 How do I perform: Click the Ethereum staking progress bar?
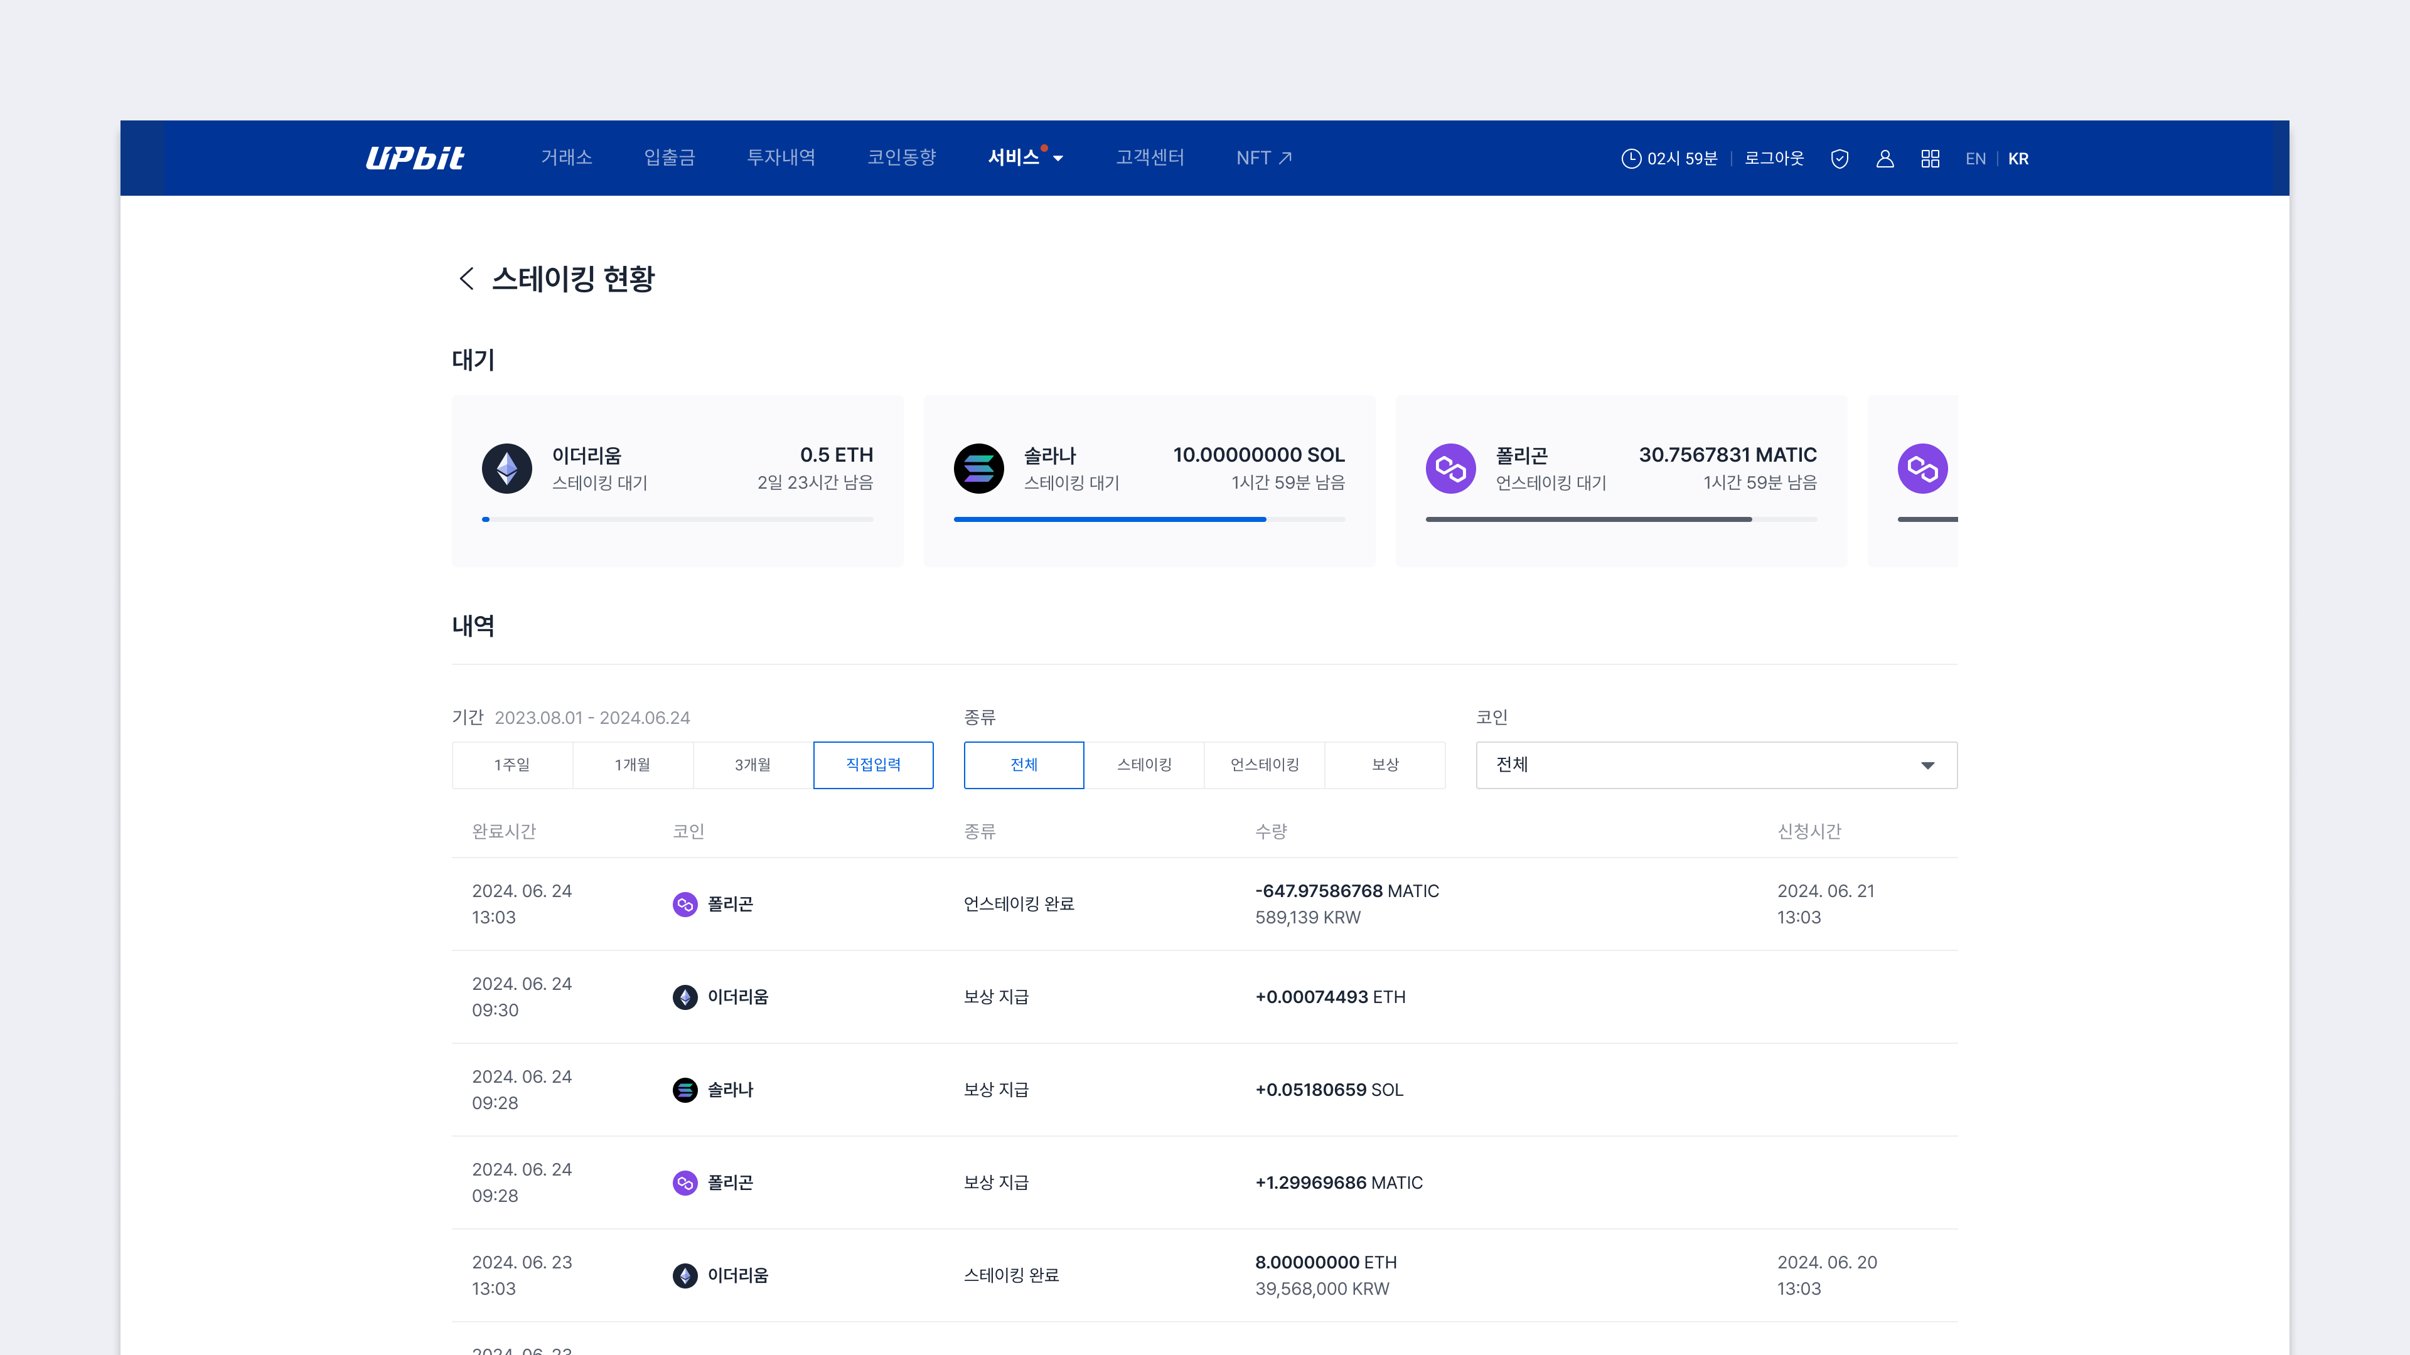coord(677,519)
